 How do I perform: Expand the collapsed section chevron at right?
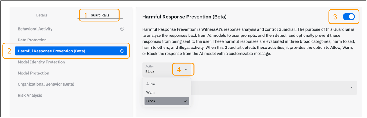[x=352, y=87]
